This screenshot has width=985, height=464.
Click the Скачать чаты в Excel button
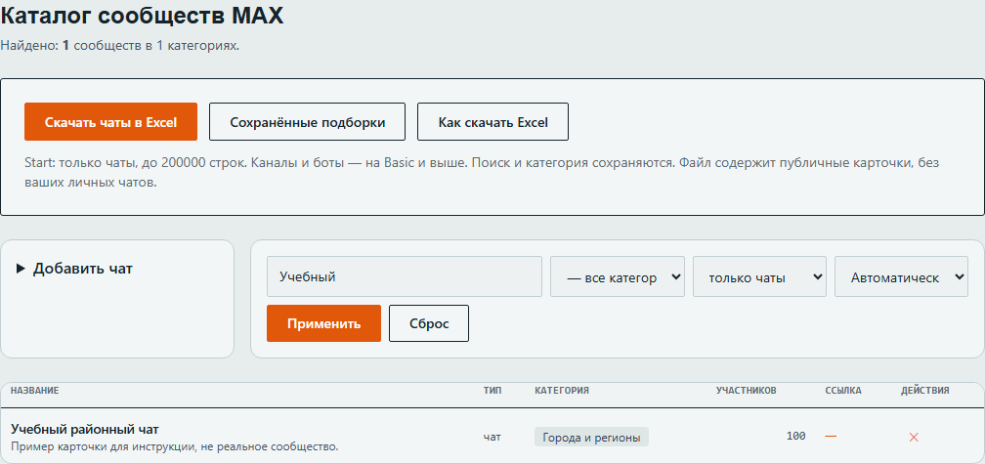(110, 122)
